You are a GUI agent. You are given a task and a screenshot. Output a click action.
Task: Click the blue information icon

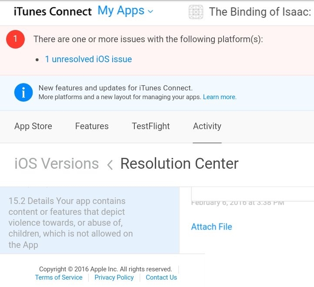click(23, 92)
